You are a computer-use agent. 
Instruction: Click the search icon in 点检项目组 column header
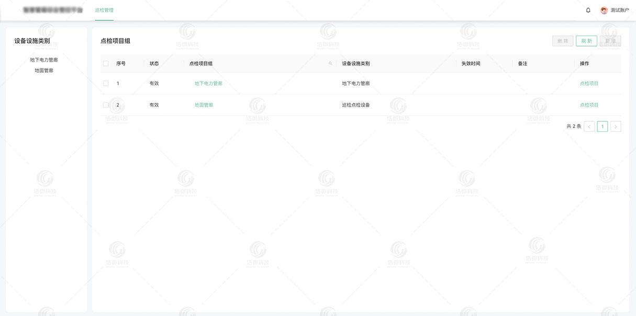pos(330,63)
